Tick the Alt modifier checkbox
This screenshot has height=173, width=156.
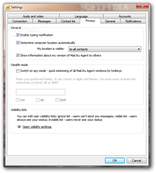click(38, 100)
